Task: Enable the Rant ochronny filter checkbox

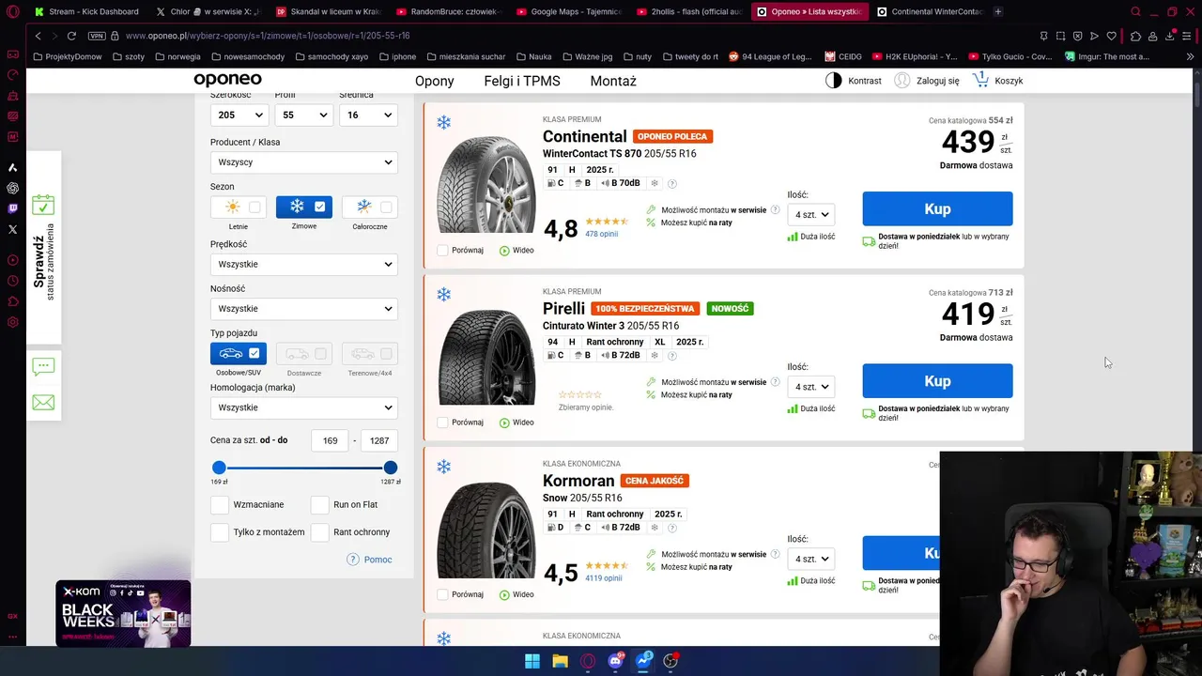Action: (x=319, y=532)
